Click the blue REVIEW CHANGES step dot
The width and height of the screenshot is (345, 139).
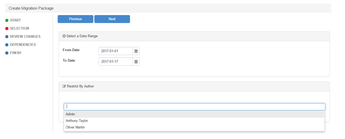click(7, 36)
